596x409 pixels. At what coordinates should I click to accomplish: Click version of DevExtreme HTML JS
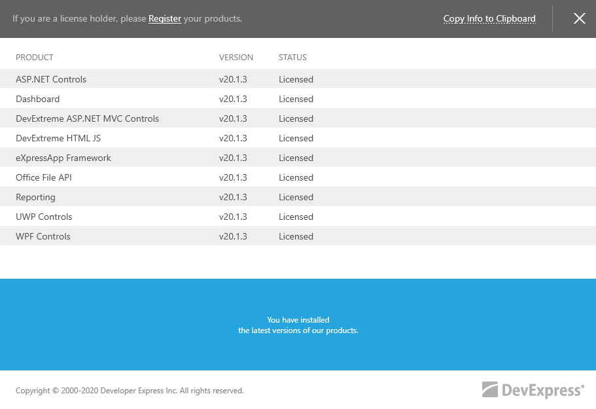[233, 138]
